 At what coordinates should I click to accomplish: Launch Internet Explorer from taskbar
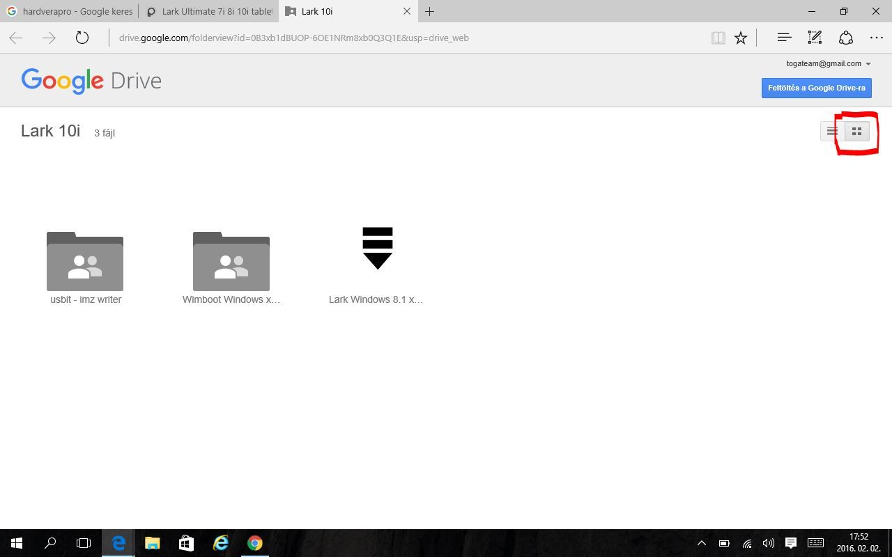click(x=220, y=543)
